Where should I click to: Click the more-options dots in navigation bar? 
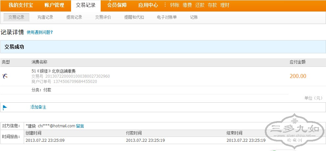165,5
